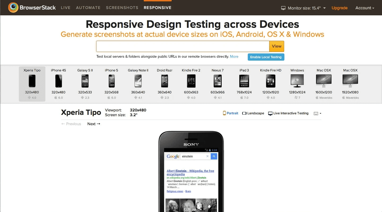Switch to the LIVE tab
382x212 pixels.
coord(66,8)
